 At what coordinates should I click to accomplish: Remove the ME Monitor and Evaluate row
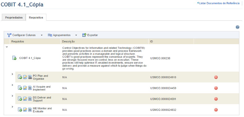coord(216,110)
